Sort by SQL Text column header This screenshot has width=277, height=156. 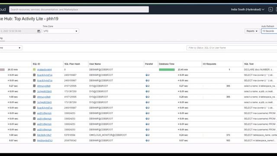tap(249, 64)
